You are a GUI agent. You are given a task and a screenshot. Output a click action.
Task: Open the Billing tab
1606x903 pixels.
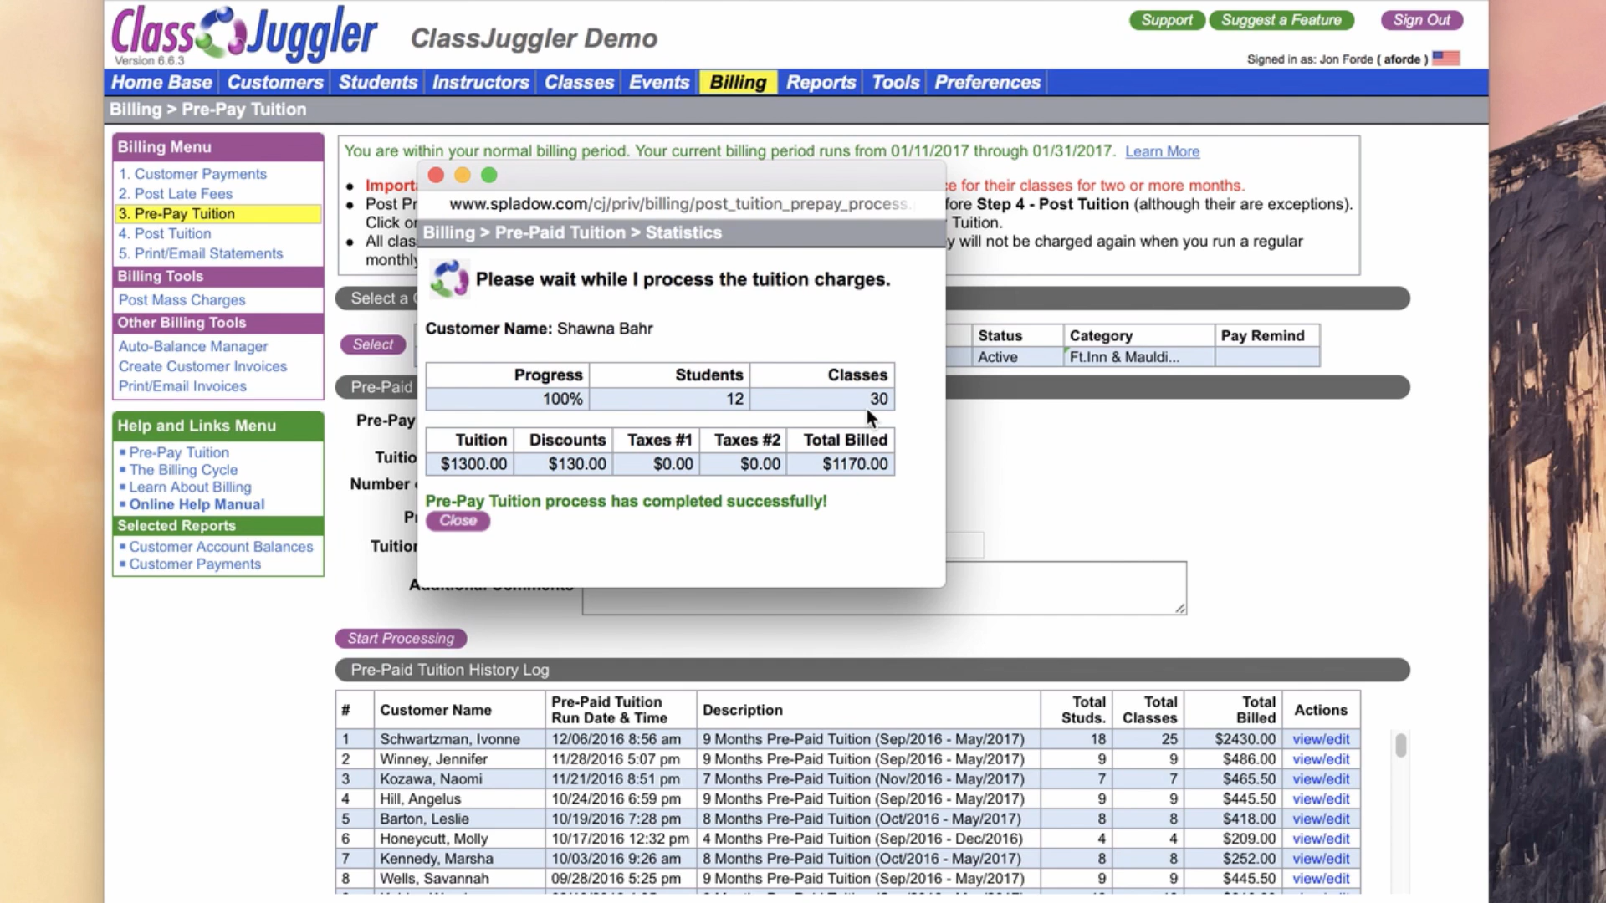coord(738,83)
